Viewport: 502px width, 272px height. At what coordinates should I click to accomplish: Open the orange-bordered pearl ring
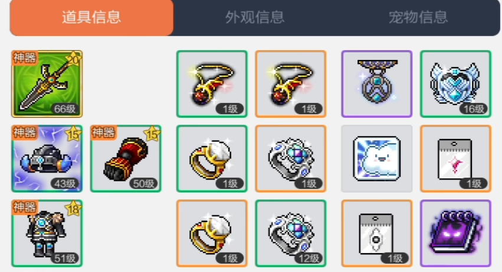(212, 233)
